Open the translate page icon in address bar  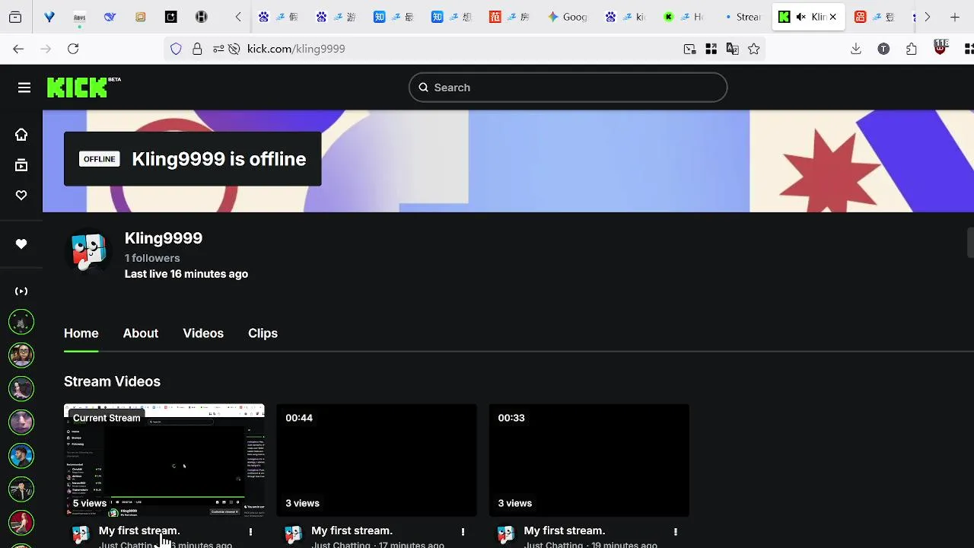click(x=732, y=49)
